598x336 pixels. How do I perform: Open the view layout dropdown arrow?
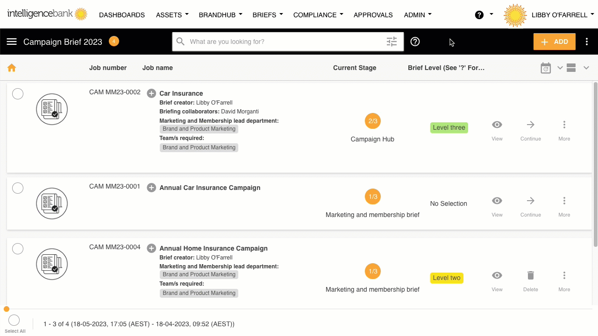coord(586,68)
